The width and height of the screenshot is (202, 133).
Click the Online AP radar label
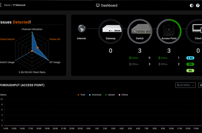tap(55, 39)
